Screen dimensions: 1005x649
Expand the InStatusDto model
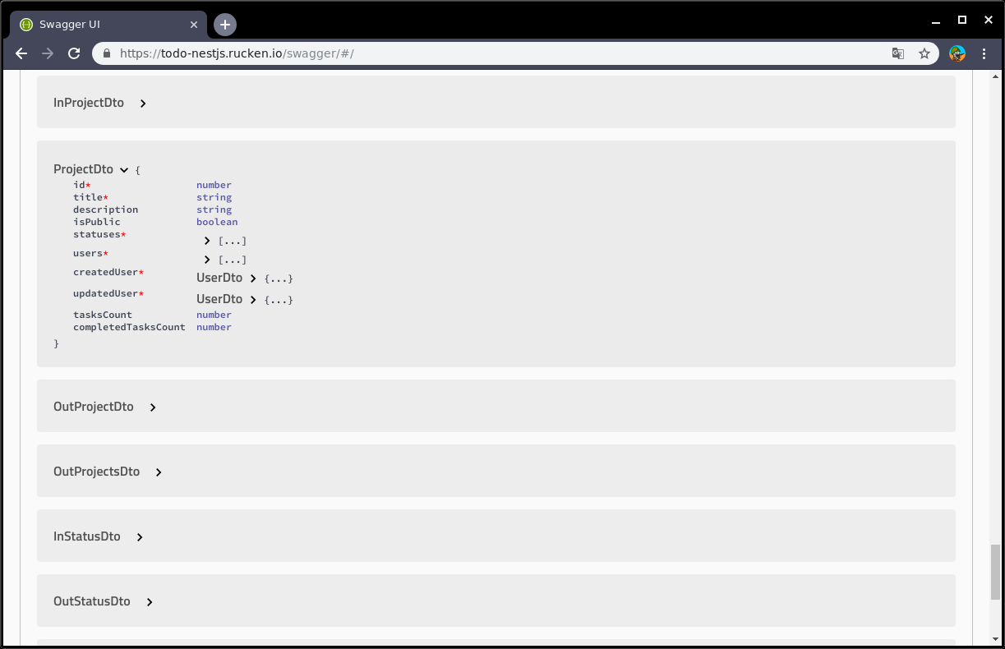[x=140, y=537]
